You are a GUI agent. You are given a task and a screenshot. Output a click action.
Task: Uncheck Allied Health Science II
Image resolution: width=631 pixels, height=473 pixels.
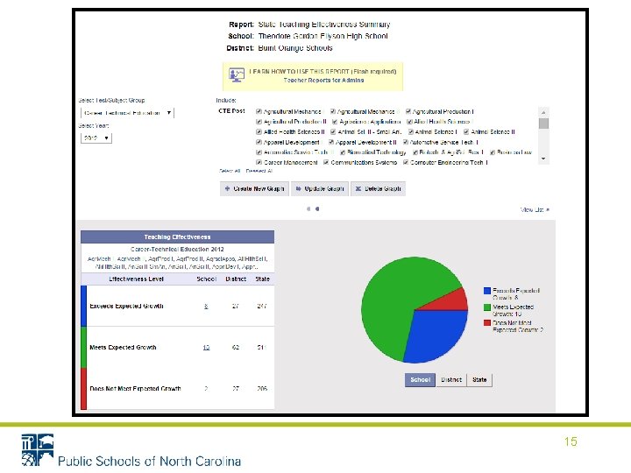click(x=259, y=132)
